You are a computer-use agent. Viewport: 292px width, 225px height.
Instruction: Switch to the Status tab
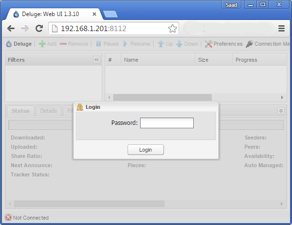point(20,111)
